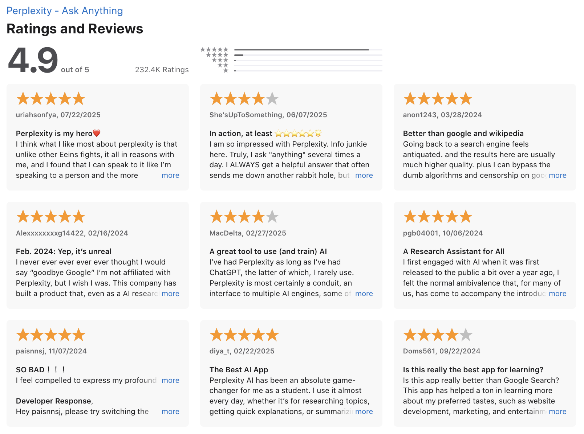This screenshot has width=584, height=434.
Task: Click the stars on MacDelta's review
Action: [244, 216]
